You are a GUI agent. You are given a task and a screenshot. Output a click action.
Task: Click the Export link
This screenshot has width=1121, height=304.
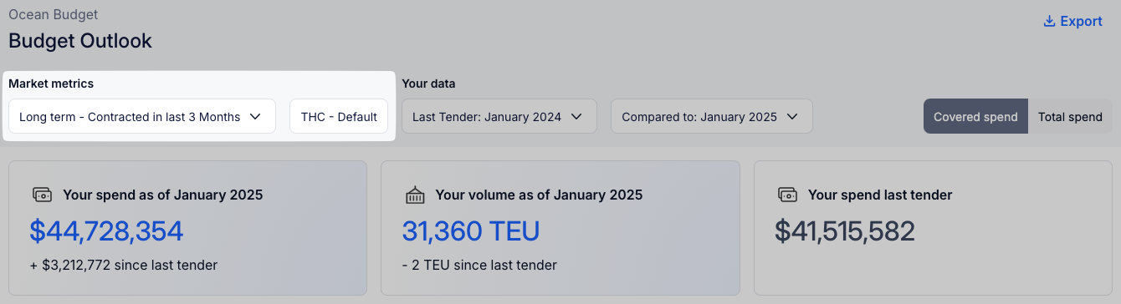[x=1072, y=22]
